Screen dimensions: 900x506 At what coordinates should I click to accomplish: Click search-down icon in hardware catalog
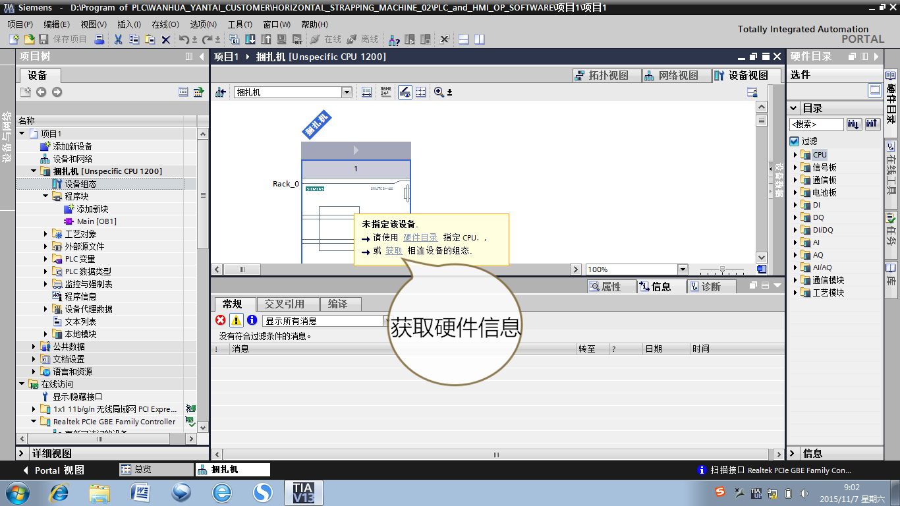pyautogui.click(x=854, y=124)
